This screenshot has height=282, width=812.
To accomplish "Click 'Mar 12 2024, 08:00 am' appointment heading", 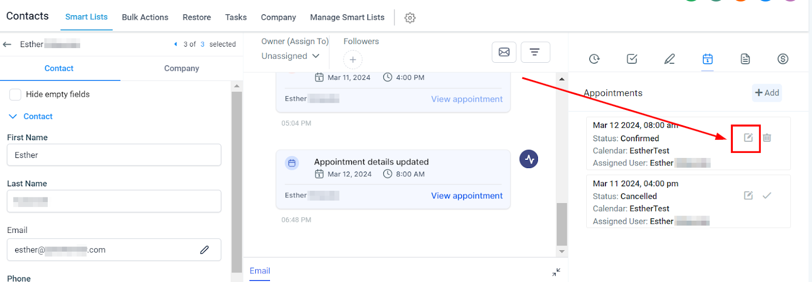I will [635, 125].
